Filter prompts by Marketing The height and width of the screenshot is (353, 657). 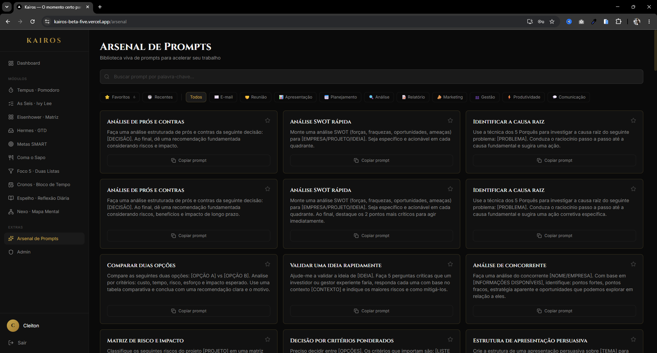point(450,97)
